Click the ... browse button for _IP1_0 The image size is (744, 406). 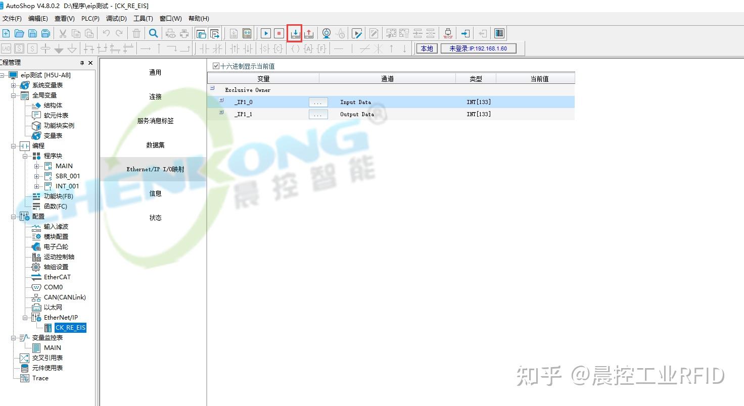coord(318,101)
